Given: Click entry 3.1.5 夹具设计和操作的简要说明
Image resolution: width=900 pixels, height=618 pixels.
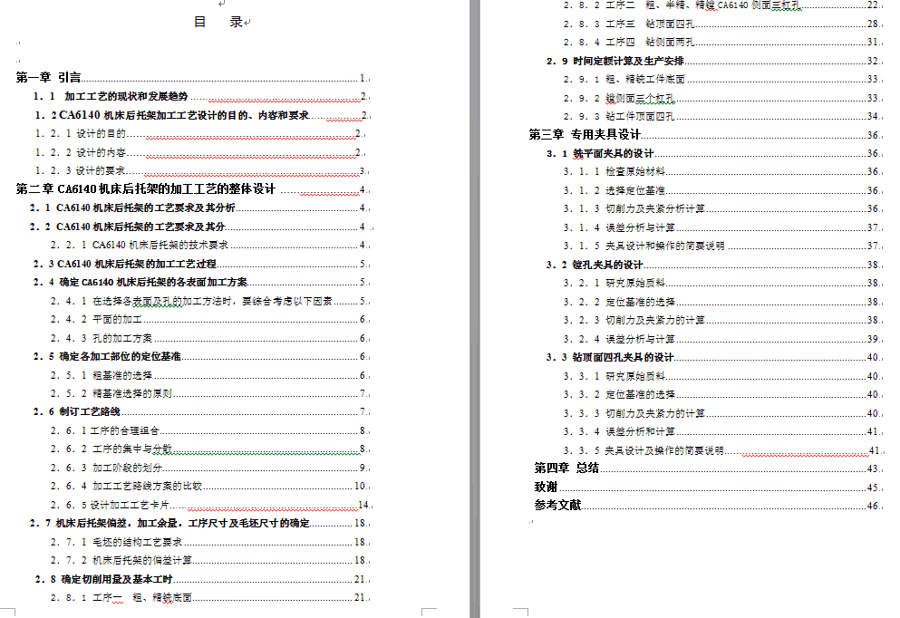Looking at the screenshot, I should click(x=722, y=246).
